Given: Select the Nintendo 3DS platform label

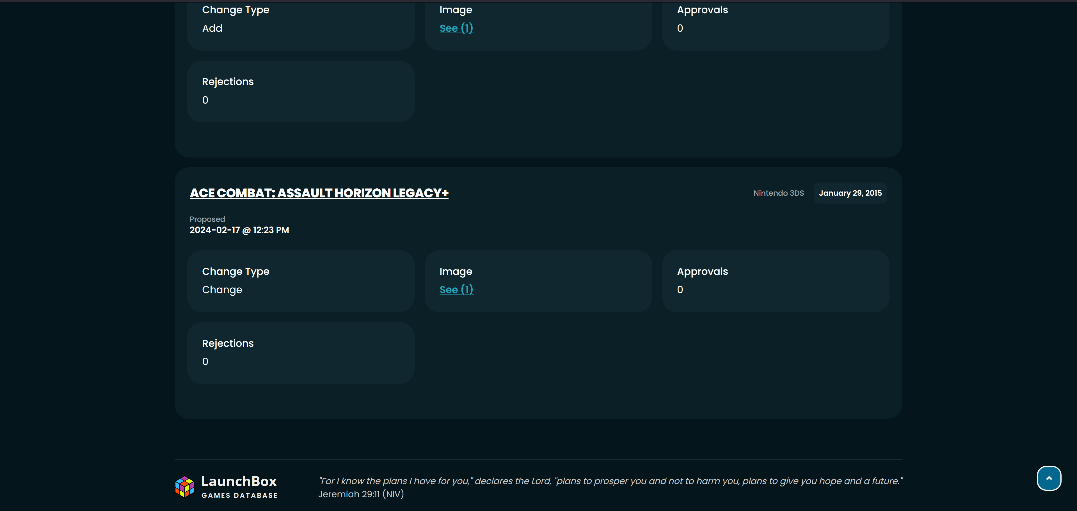Looking at the screenshot, I should pyautogui.click(x=778, y=193).
